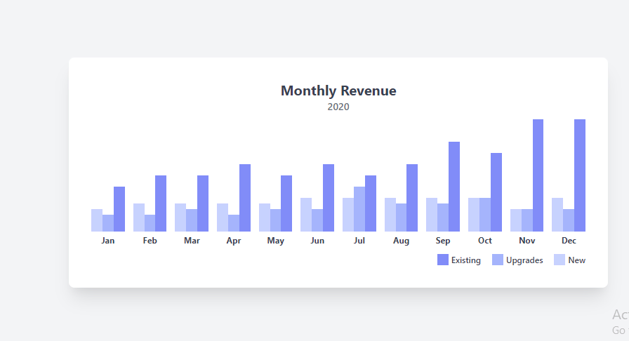Select the Nov axis label
Image resolution: width=629 pixels, height=341 pixels.
tap(527, 240)
